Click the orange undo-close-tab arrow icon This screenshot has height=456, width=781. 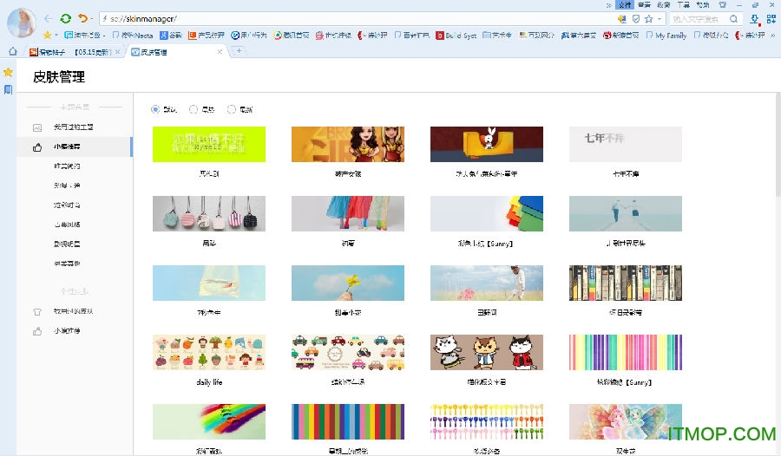tap(82, 18)
